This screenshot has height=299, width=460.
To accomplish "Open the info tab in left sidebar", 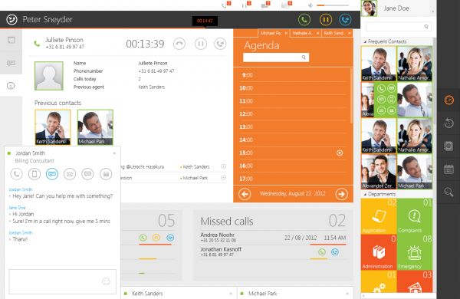I will pyautogui.click(x=11, y=86).
